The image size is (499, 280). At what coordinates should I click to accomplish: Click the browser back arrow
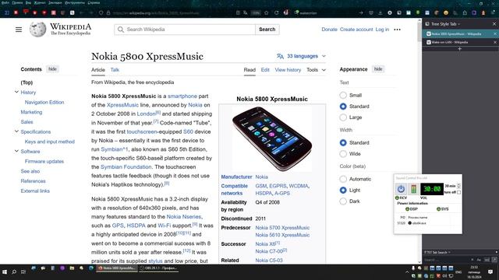82,12
